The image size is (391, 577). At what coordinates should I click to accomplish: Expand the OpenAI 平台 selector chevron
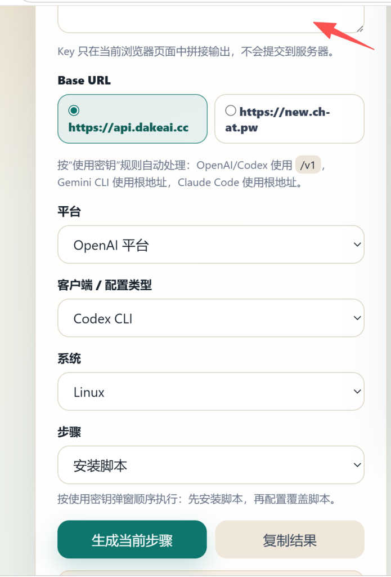(x=356, y=245)
